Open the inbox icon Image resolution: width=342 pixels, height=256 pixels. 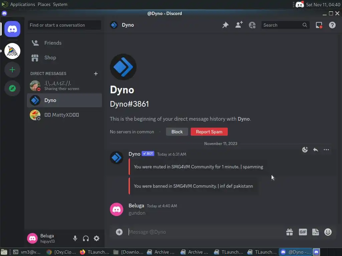(x=319, y=25)
